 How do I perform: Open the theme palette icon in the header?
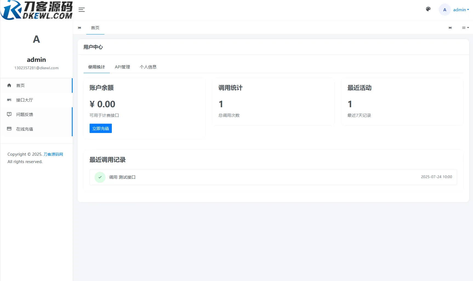(428, 9)
